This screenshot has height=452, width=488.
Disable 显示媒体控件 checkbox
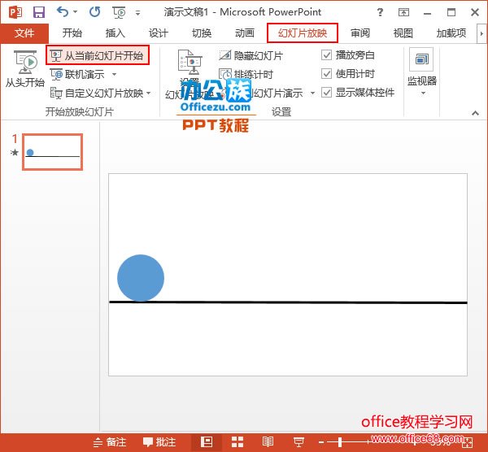point(327,93)
